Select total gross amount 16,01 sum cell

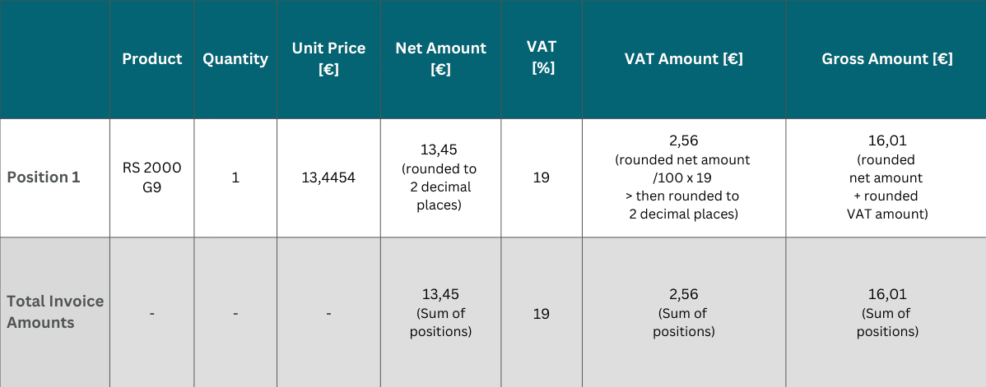coord(886,312)
